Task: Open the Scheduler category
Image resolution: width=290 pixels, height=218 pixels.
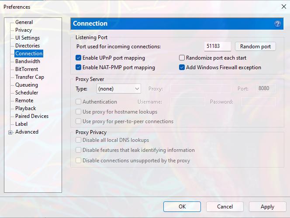Action: click(x=27, y=93)
